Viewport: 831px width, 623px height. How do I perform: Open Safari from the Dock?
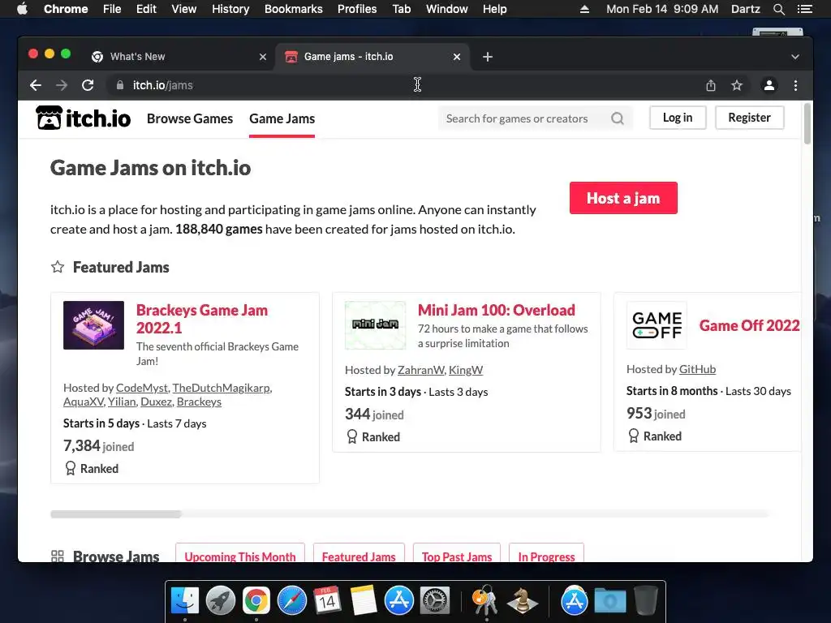tap(292, 601)
